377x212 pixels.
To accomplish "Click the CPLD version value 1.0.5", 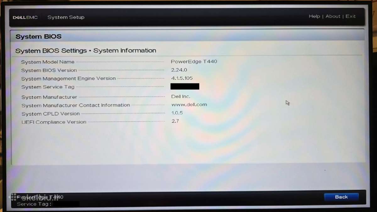I will (x=177, y=113).
